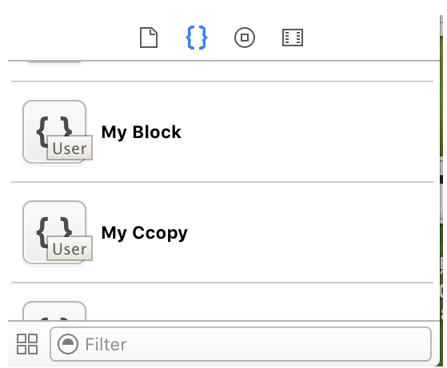The width and height of the screenshot is (447, 368).
Task: Select the cut-off snippet above My Block
Action: 54,63
